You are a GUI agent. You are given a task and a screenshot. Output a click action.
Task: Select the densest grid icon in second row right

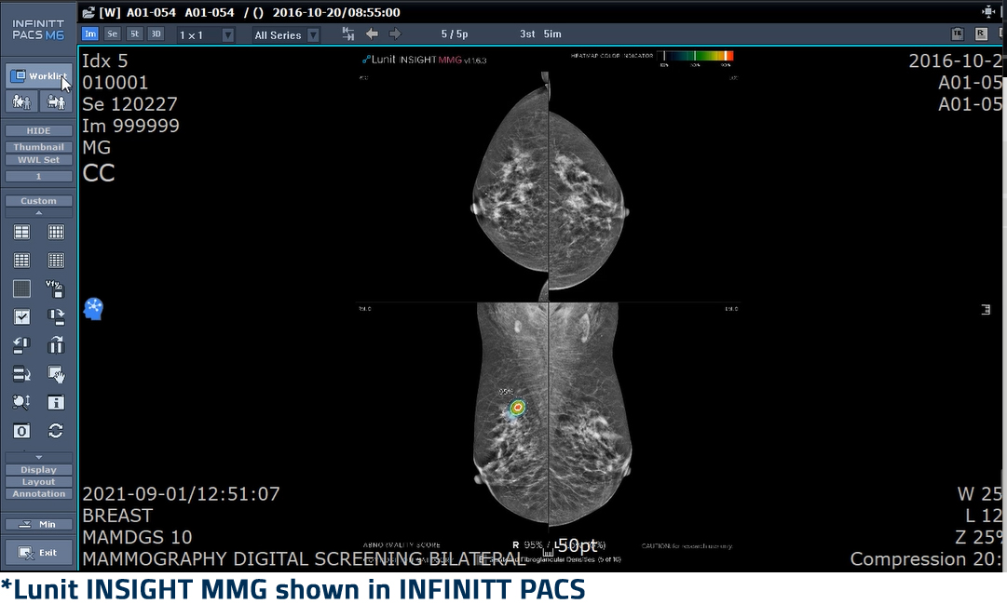pos(56,260)
